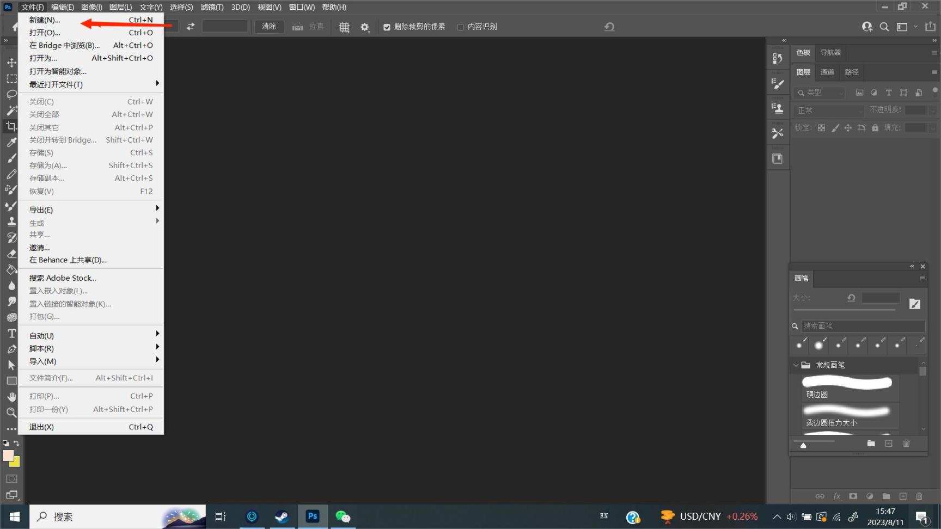Viewport: 941px width, 529px height.
Task: Click the 拉直 straighten button
Action: [308, 26]
